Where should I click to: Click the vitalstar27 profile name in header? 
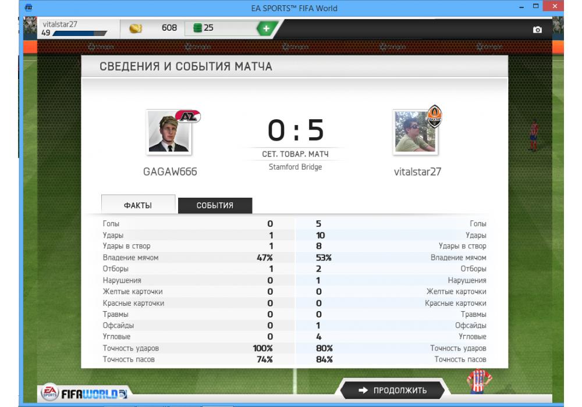tap(60, 24)
